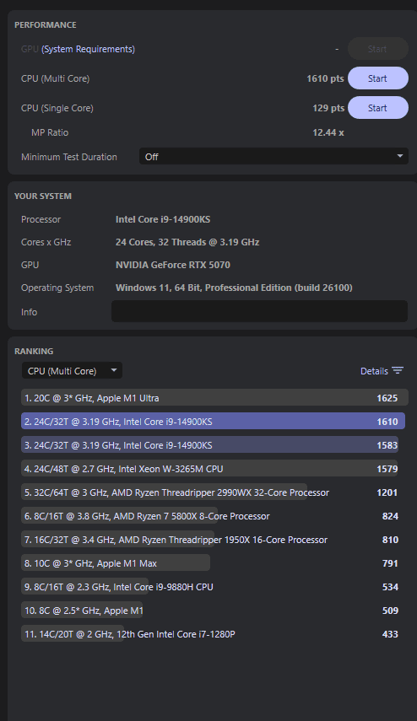The width and height of the screenshot is (417, 721).
Task: Select the 8C Apple M1 ranking row
Action: [210, 611]
